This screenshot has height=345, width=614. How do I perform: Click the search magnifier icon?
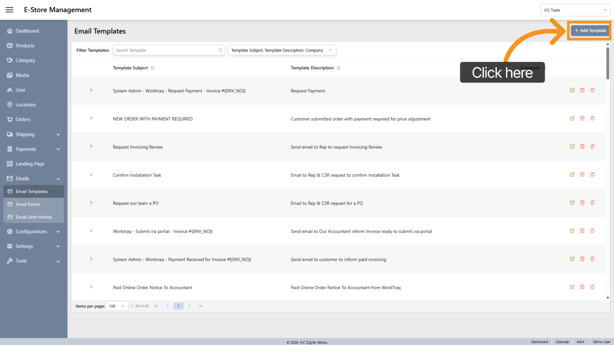tap(220, 50)
